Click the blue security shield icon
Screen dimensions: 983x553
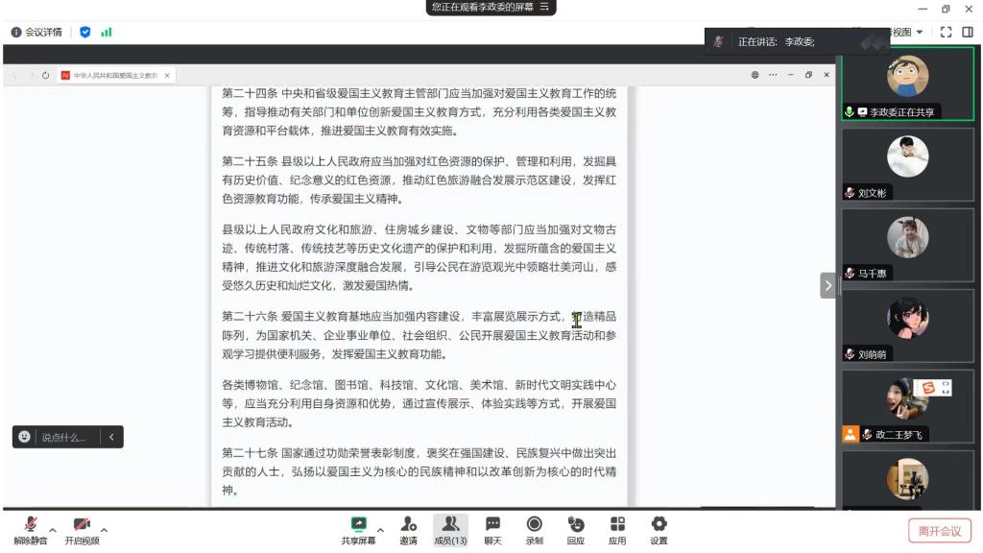tap(84, 32)
